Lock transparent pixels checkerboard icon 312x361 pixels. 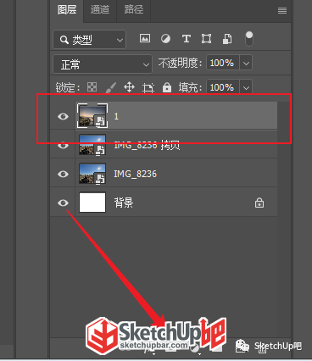pos(92,87)
